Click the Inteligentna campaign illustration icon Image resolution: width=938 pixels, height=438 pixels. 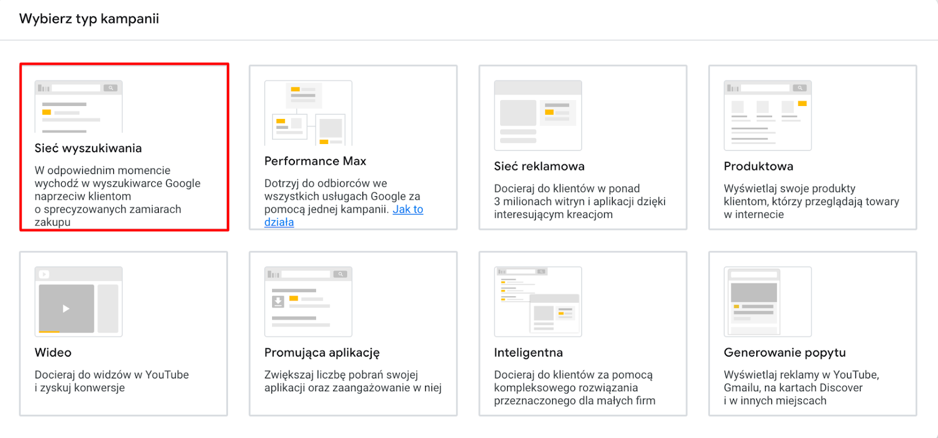point(538,302)
